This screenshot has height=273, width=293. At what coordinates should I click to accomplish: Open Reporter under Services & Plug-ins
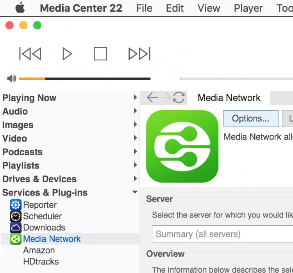(x=40, y=205)
